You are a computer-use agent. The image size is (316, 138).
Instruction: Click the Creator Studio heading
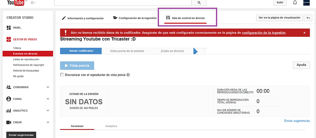20,18
